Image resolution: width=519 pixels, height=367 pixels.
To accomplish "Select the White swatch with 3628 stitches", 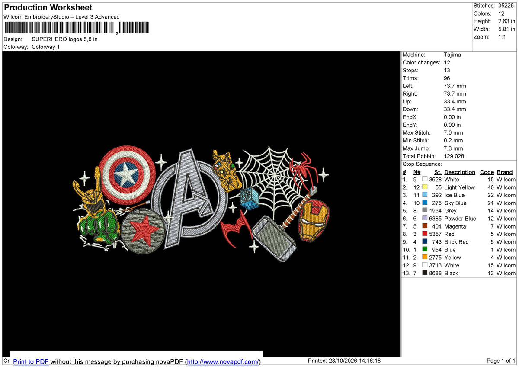I will tap(425, 180).
